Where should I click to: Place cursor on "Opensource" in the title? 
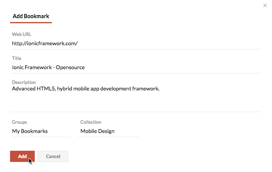pyautogui.click(x=70, y=67)
